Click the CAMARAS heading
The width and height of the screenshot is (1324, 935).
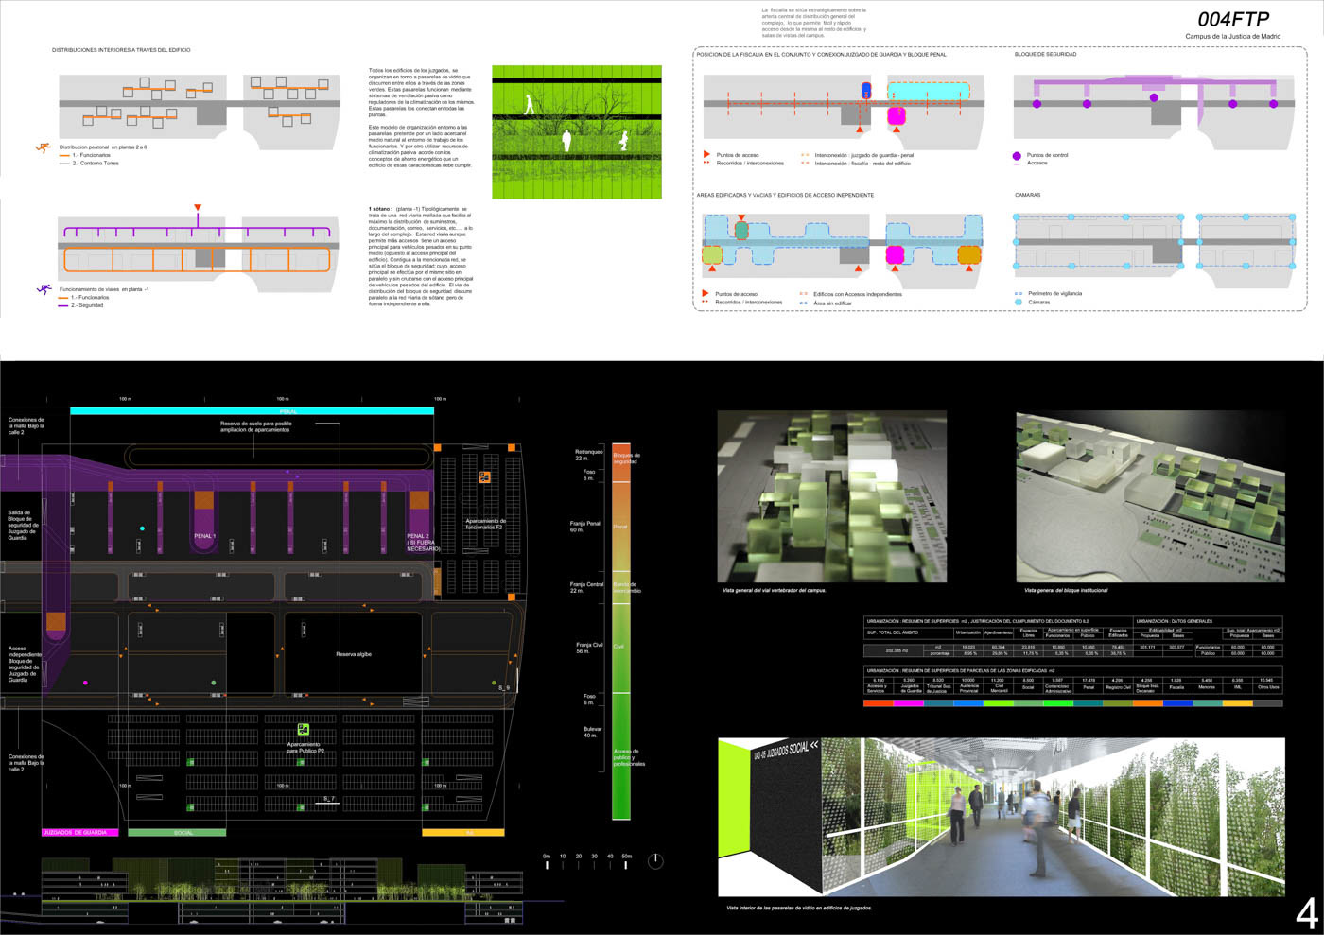tap(1027, 195)
